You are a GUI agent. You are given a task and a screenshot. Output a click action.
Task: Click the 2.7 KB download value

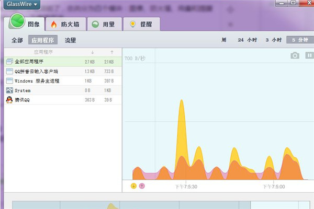(89, 62)
